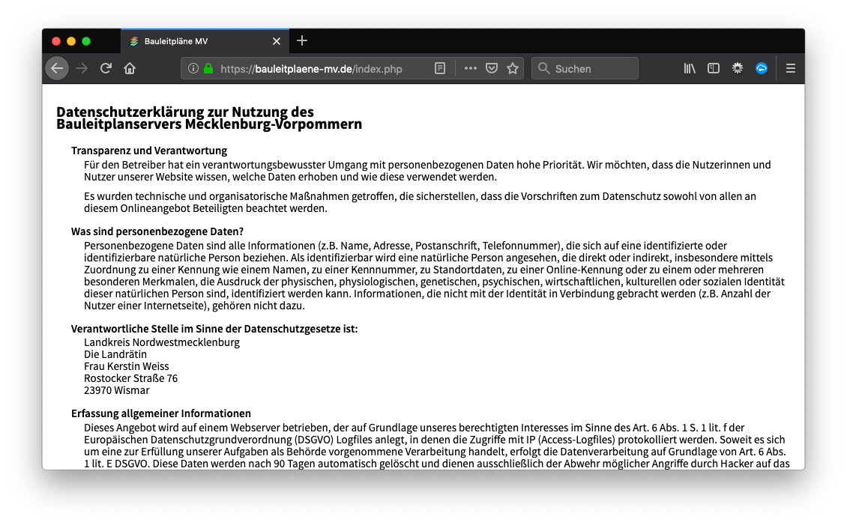Click the blue round extension icon
The image size is (847, 525).
point(762,68)
